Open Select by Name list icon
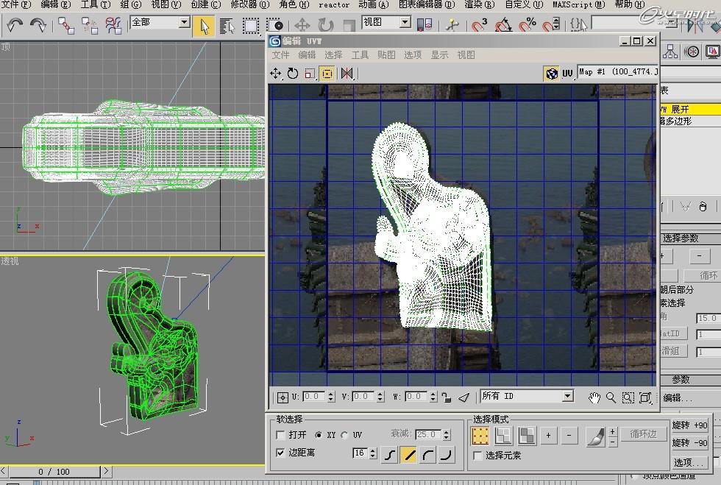The width and height of the screenshot is (721, 485). click(227, 26)
